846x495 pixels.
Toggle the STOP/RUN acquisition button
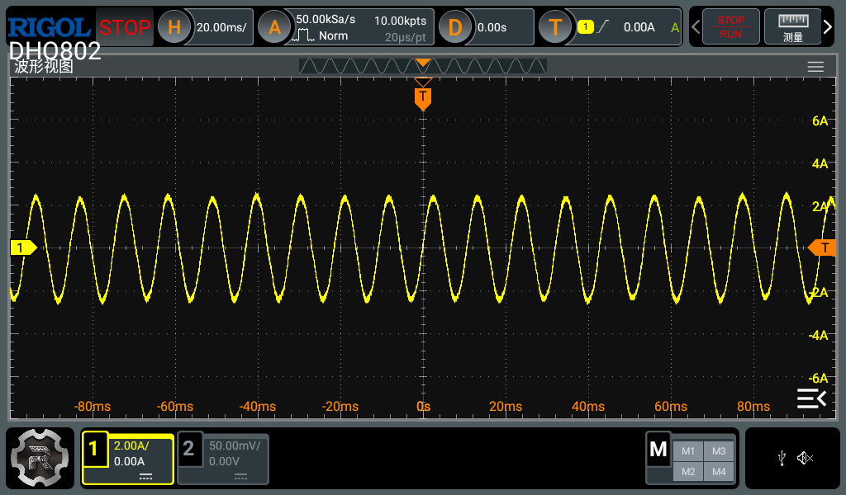pos(730,27)
